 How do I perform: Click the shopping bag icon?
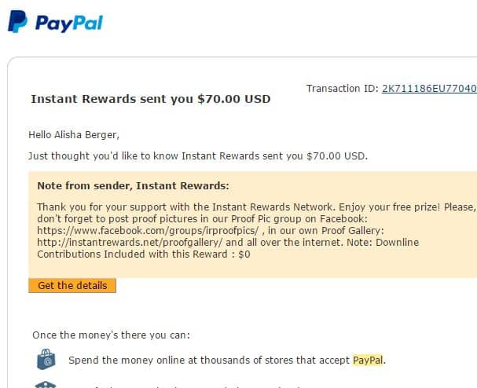tap(46, 360)
